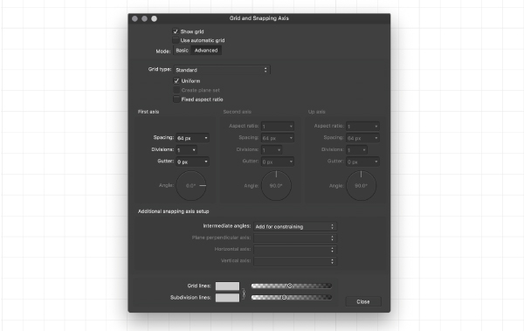This screenshot has width=524, height=331.
Task: Open First axis Gutter dropdown
Action: point(192,162)
